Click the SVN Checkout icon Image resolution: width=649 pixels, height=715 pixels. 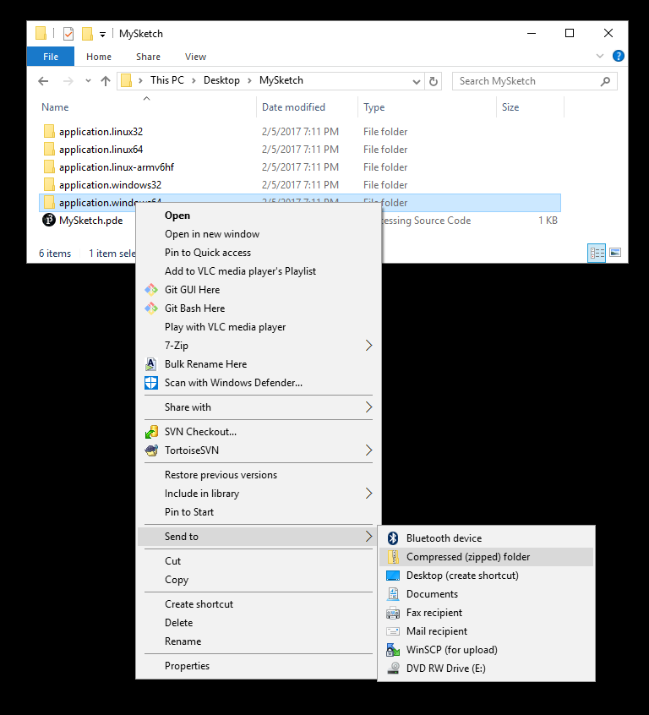(x=151, y=431)
